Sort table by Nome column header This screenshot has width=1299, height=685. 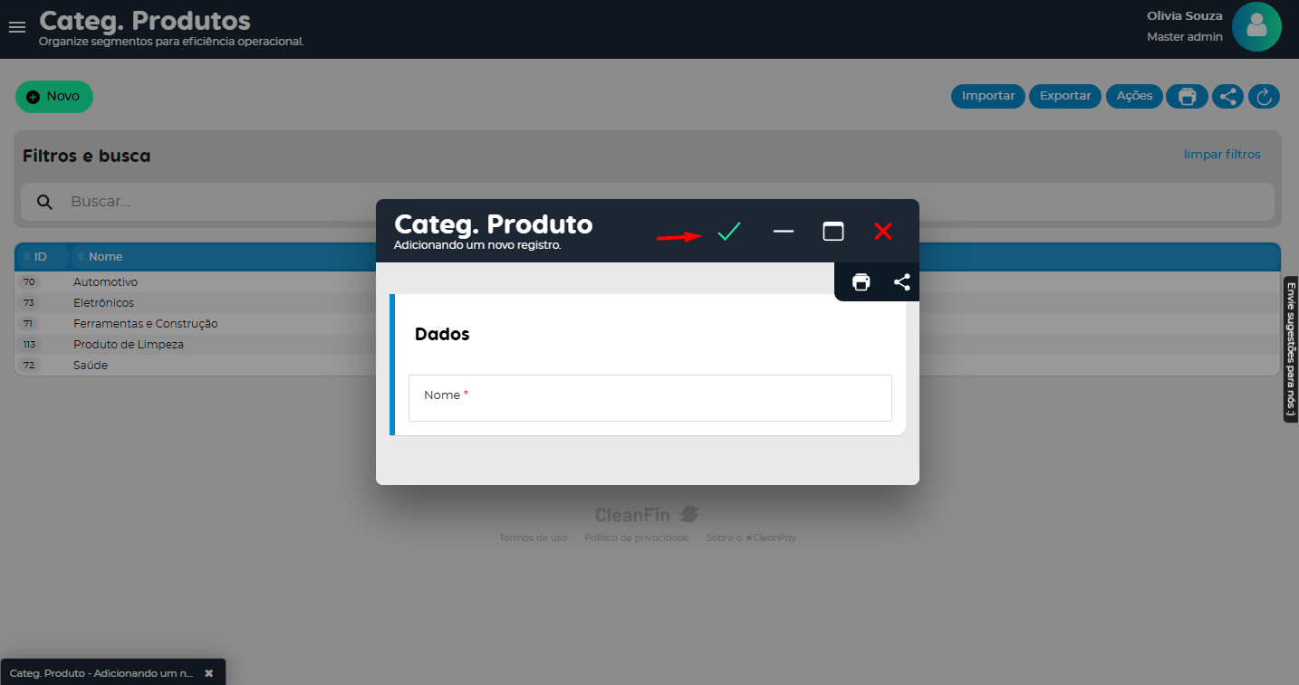[105, 257]
